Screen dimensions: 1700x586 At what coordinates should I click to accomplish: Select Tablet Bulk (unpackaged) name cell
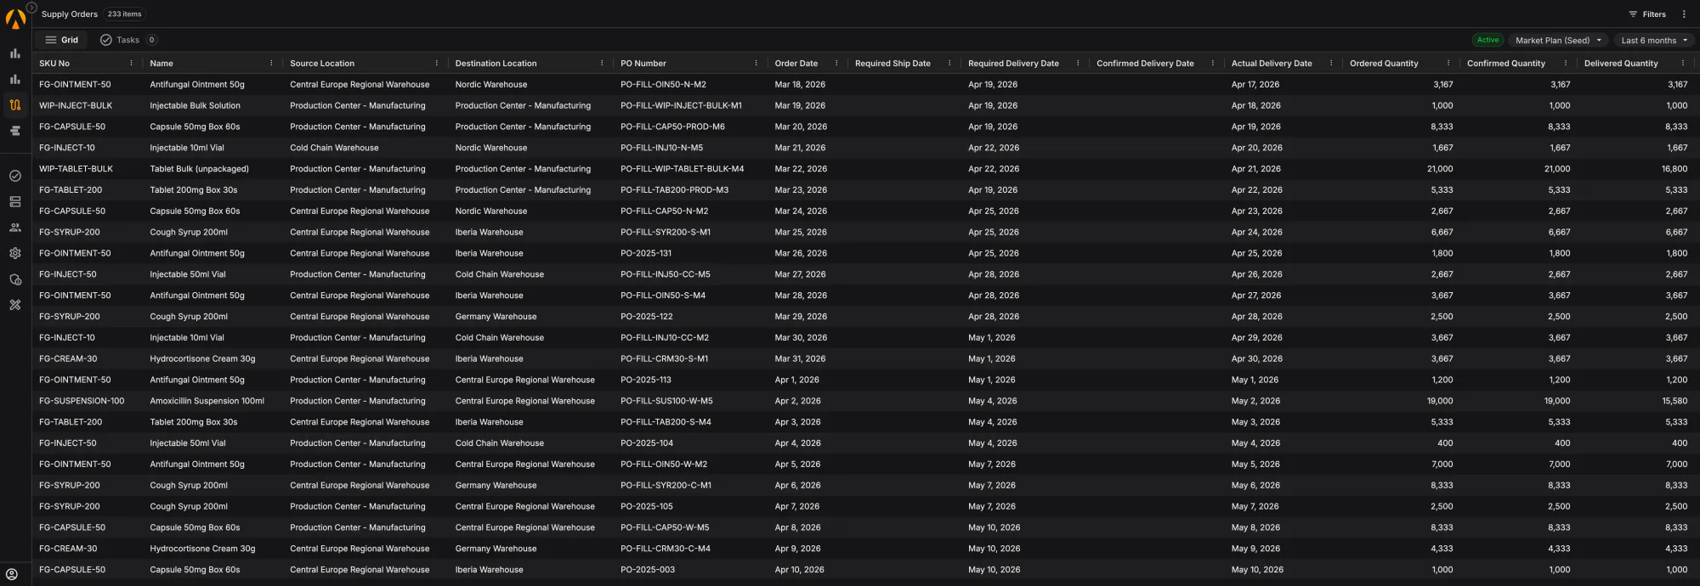pyautogui.click(x=200, y=169)
